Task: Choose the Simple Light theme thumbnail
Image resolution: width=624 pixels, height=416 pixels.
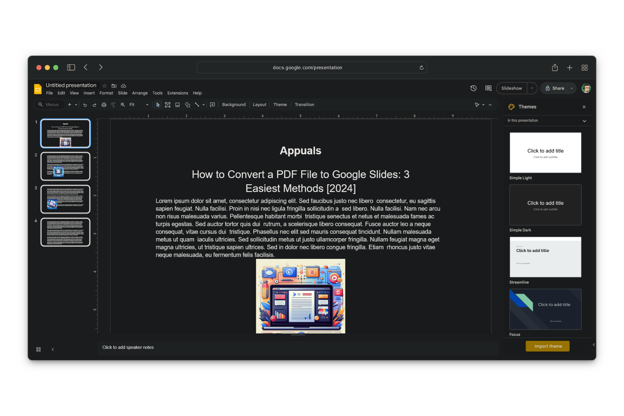Action: coord(545,153)
